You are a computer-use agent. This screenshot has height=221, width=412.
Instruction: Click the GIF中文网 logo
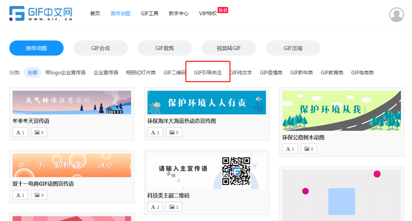click(40, 14)
